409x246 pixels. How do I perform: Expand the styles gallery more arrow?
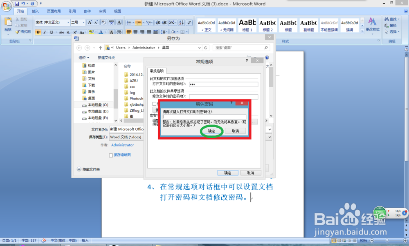pos(362,31)
